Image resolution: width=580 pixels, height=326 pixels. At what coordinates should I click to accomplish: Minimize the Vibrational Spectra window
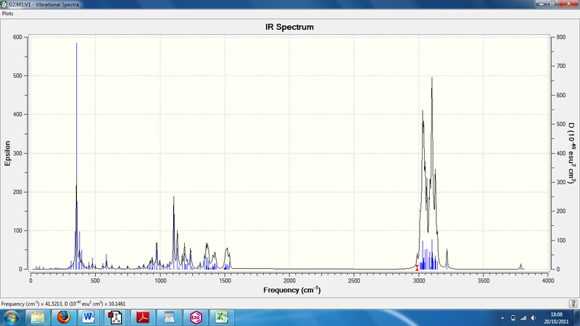click(541, 4)
